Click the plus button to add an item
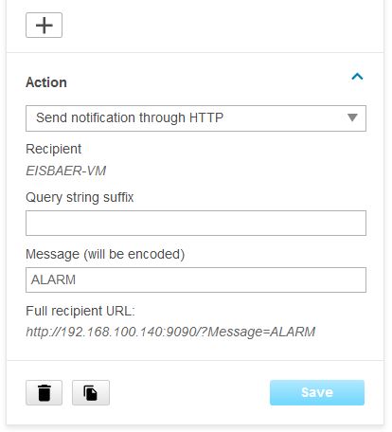This screenshot has height=432, width=392. pyautogui.click(x=44, y=26)
